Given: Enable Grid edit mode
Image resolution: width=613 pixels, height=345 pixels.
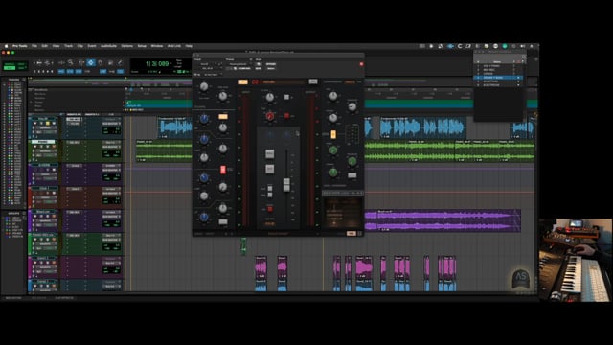Looking at the screenshot, I should (x=21, y=68).
